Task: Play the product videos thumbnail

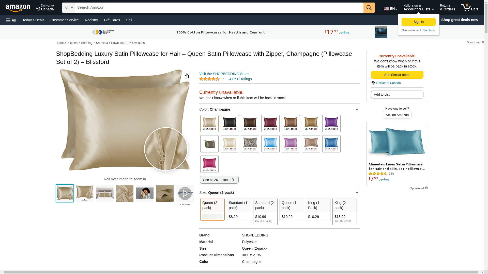Action: (x=185, y=194)
